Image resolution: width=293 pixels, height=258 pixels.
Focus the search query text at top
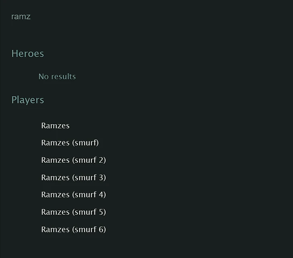21,16
